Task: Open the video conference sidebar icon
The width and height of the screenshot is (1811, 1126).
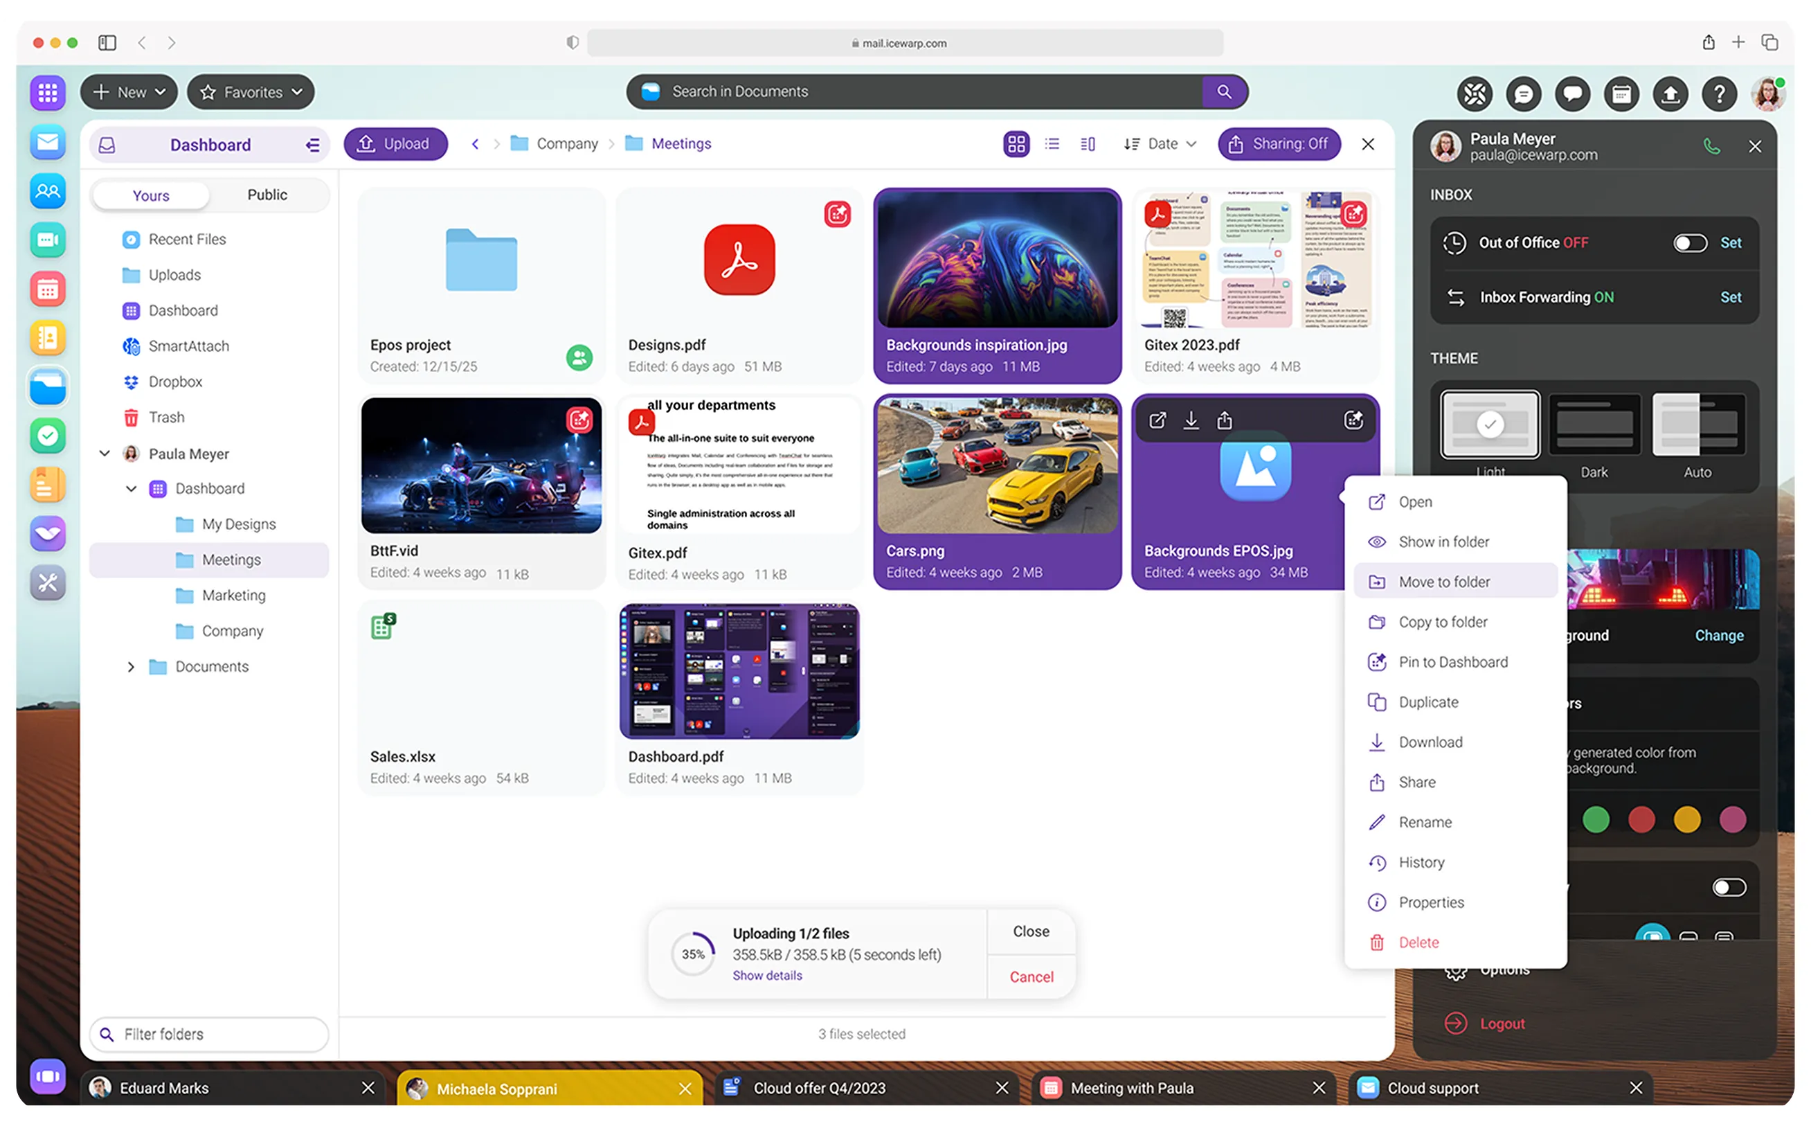Action: click(x=48, y=240)
